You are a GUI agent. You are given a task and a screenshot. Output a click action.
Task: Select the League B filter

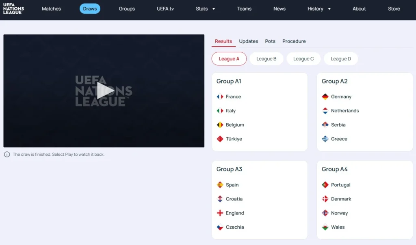coord(266,59)
